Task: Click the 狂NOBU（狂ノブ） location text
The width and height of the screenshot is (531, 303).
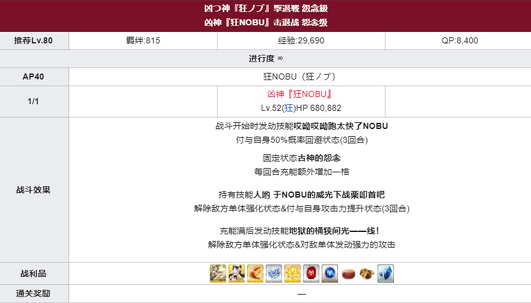Action: coord(299,77)
